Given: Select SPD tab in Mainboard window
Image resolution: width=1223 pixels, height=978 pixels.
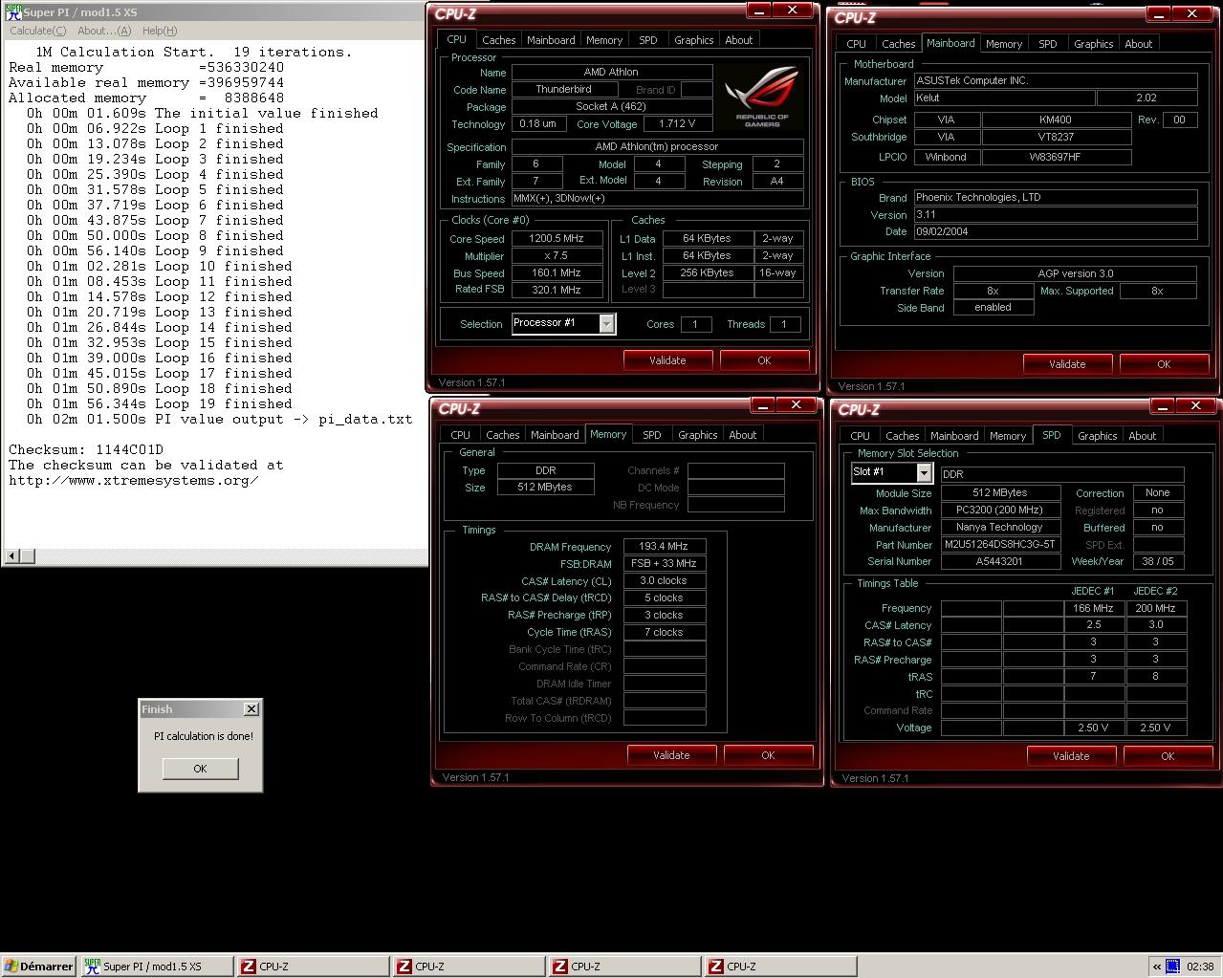Looking at the screenshot, I should pos(1048,44).
